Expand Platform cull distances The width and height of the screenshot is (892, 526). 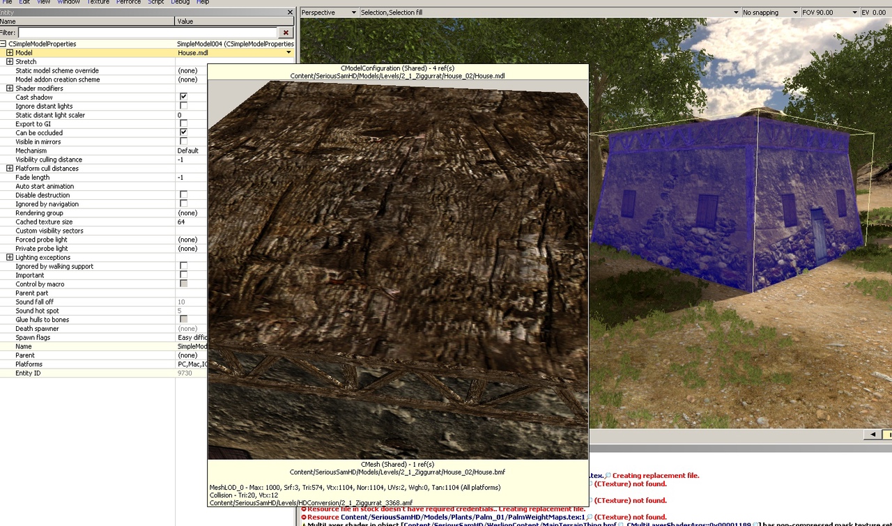pos(10,169)
